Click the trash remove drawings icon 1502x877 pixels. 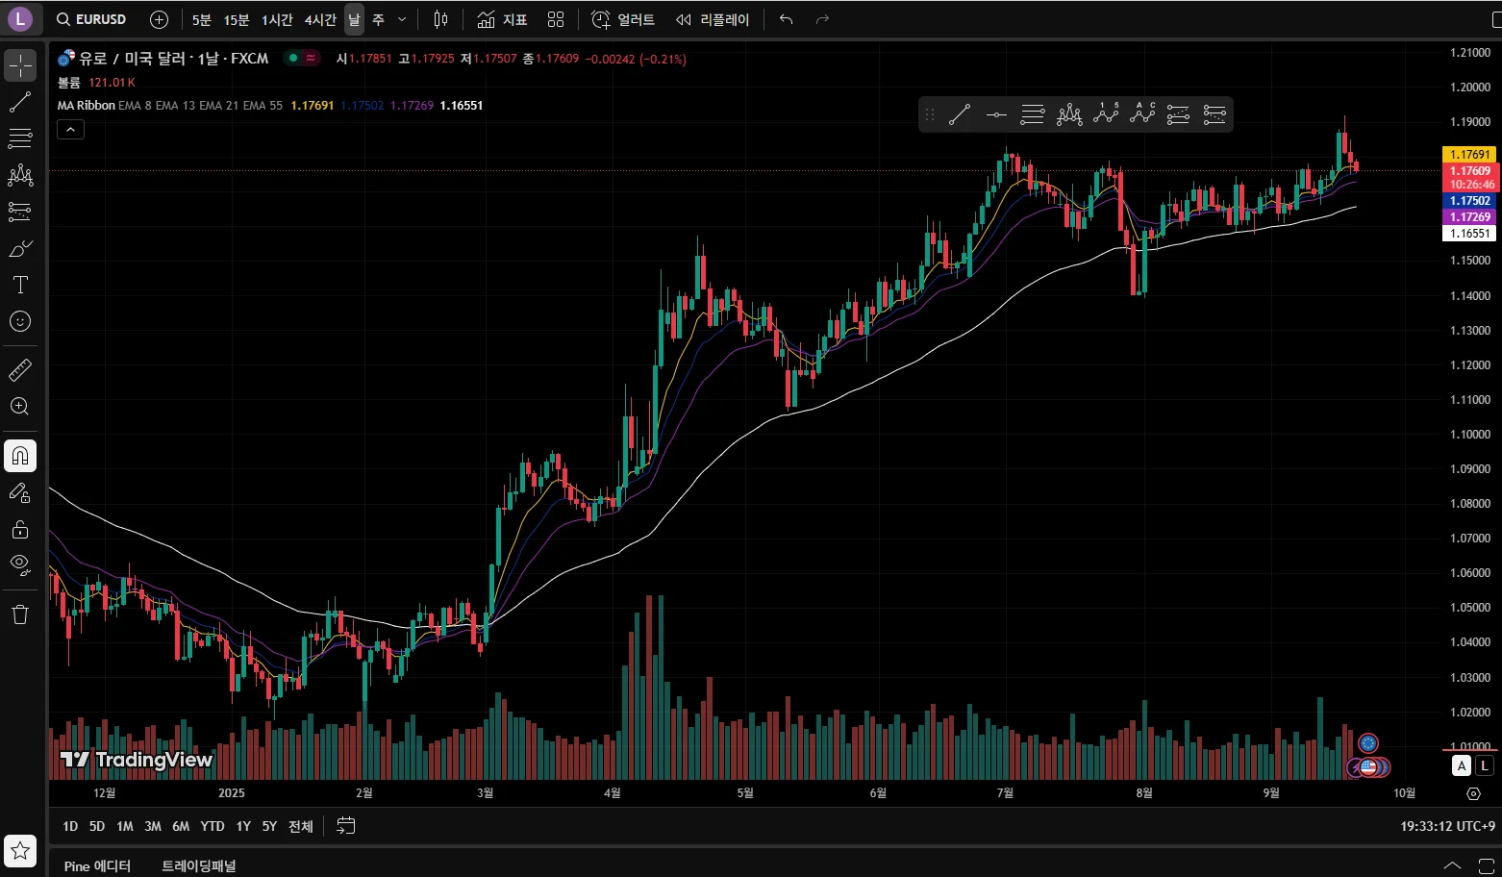[20, 614]
